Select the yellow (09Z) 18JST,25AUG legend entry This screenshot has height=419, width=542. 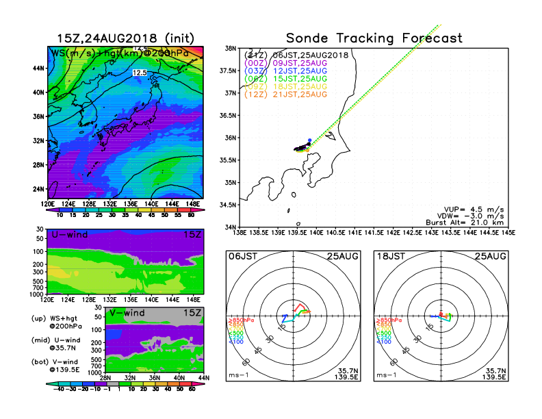[x=285, y=87]
